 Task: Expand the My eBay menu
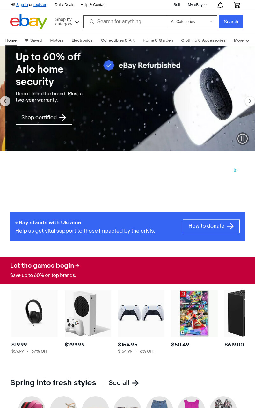(x=197, y=5)
